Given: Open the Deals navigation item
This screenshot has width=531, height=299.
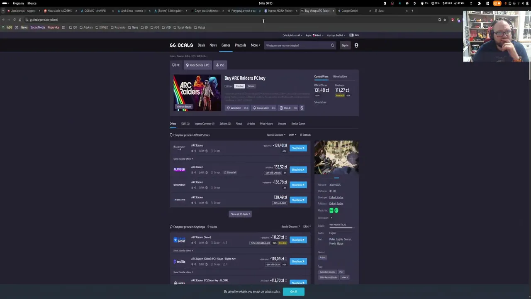Looking at the screenshot, I should pos(201,45).
